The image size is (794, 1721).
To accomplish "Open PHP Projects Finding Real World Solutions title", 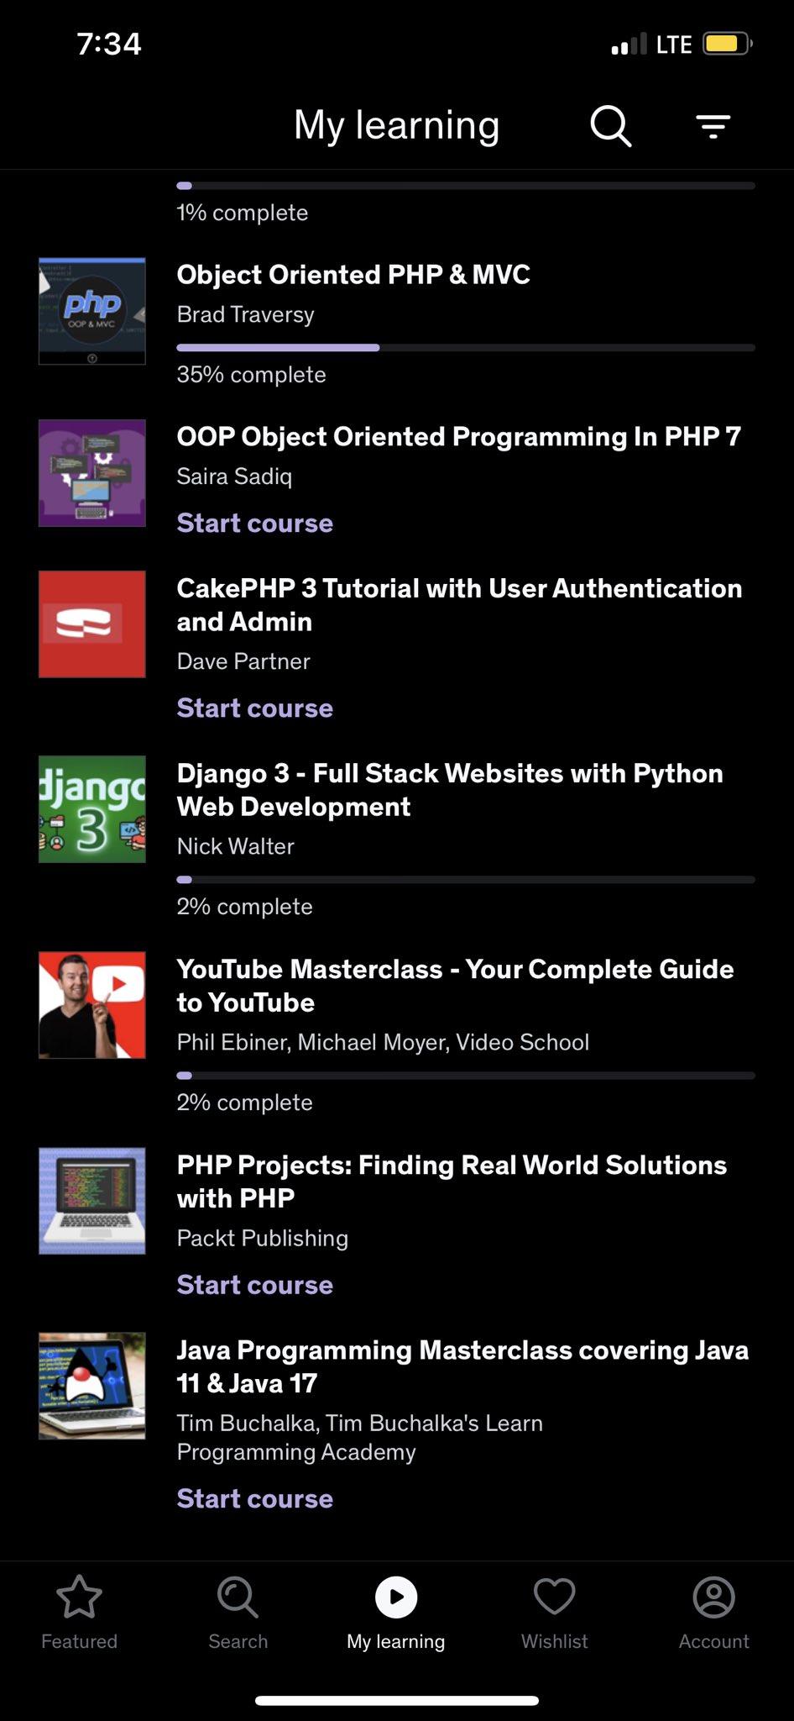I will 452,1182.
